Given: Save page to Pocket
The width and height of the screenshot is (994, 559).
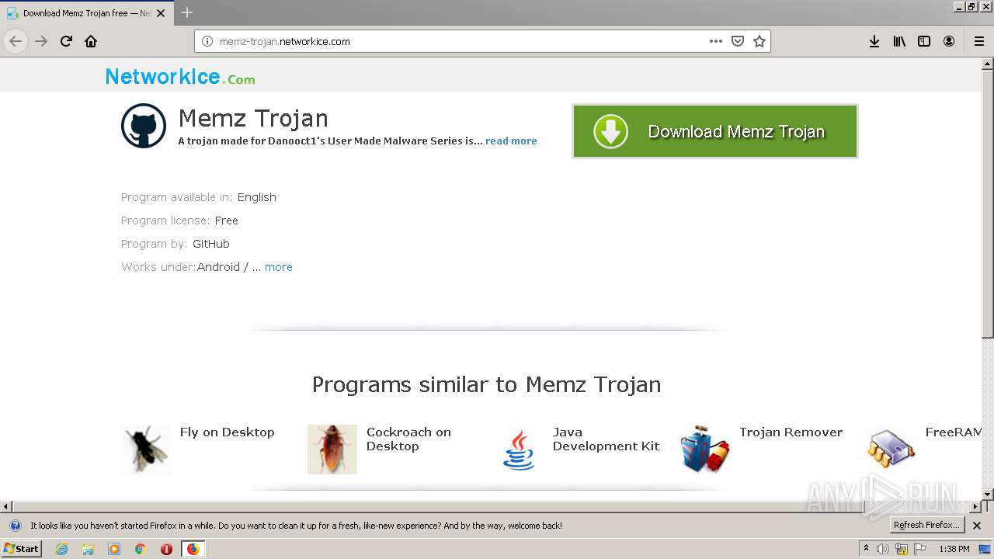Looking at the screenshot, I should 738,41.
